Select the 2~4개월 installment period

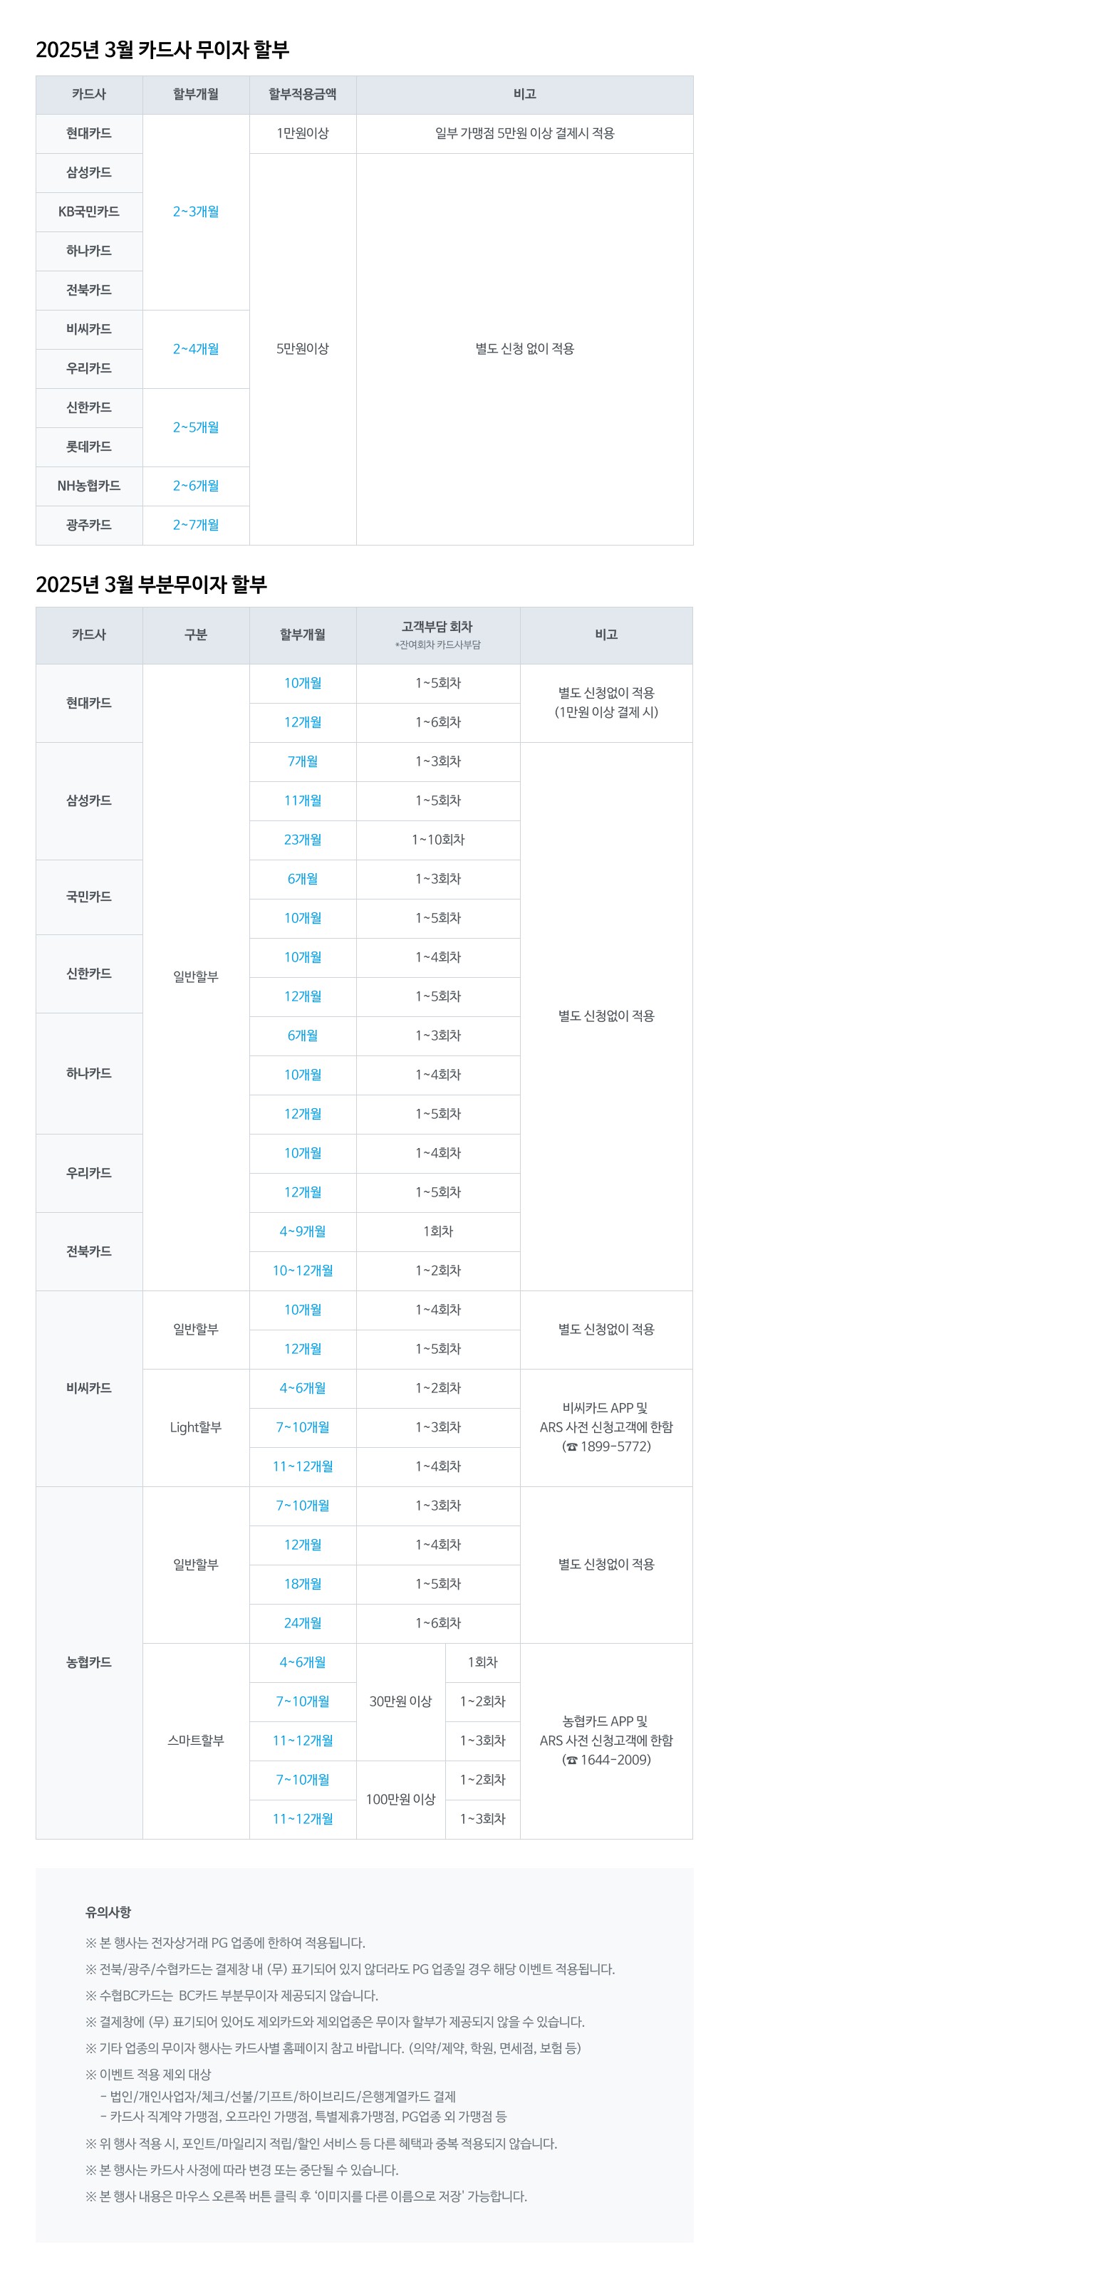pos(196,348)
